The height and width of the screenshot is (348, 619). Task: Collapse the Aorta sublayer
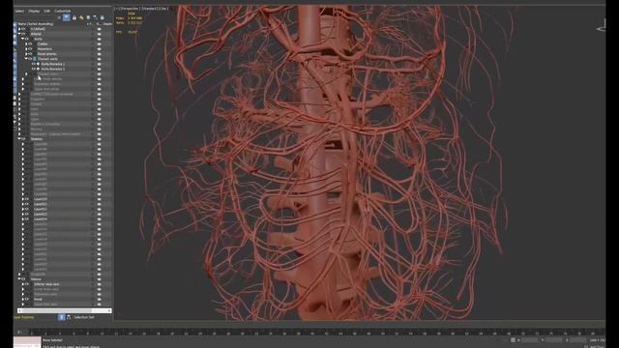pyautogui.click(x=22, y=39)
